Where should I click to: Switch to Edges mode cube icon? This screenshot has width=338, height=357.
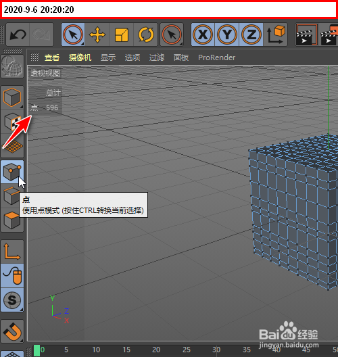pos(12,196)
